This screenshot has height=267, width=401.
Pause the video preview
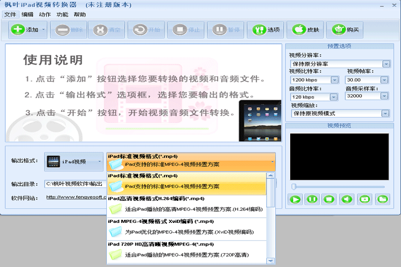[x=312, y=199]
